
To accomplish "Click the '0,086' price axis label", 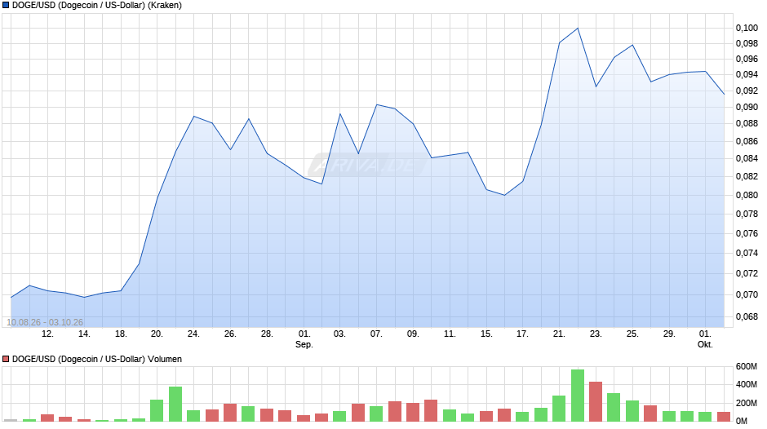I will coord(747,141).
